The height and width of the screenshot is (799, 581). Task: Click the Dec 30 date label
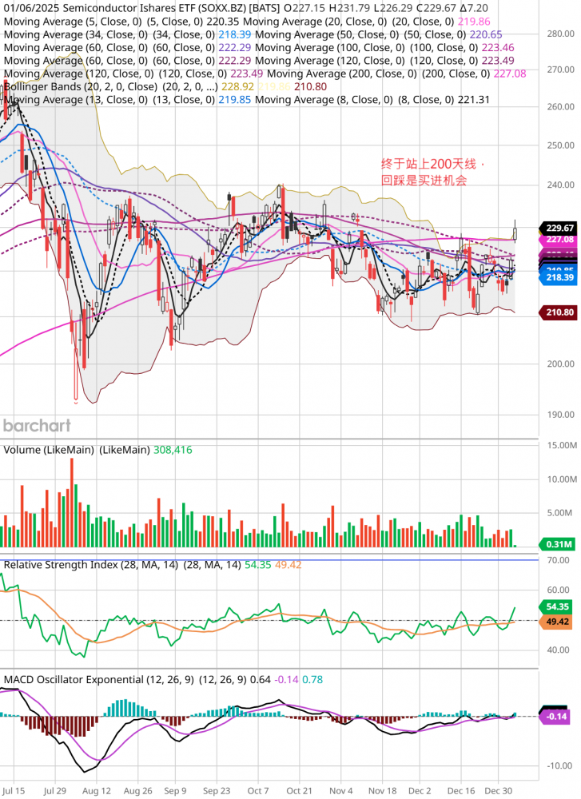[499, 791]
